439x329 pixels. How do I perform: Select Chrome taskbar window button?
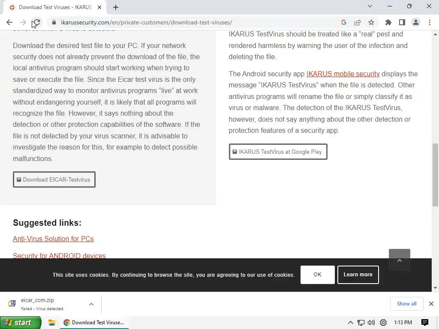94,323
